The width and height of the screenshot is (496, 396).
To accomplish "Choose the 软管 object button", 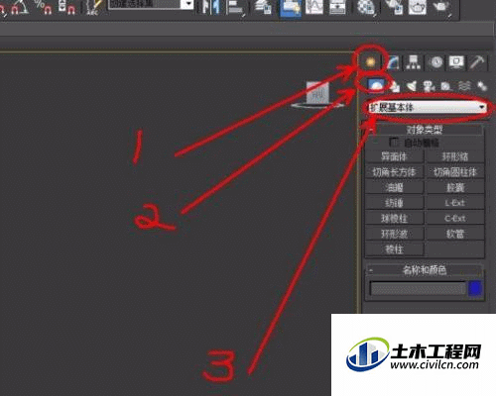I will pyautogui.click(x=455, y=234).
